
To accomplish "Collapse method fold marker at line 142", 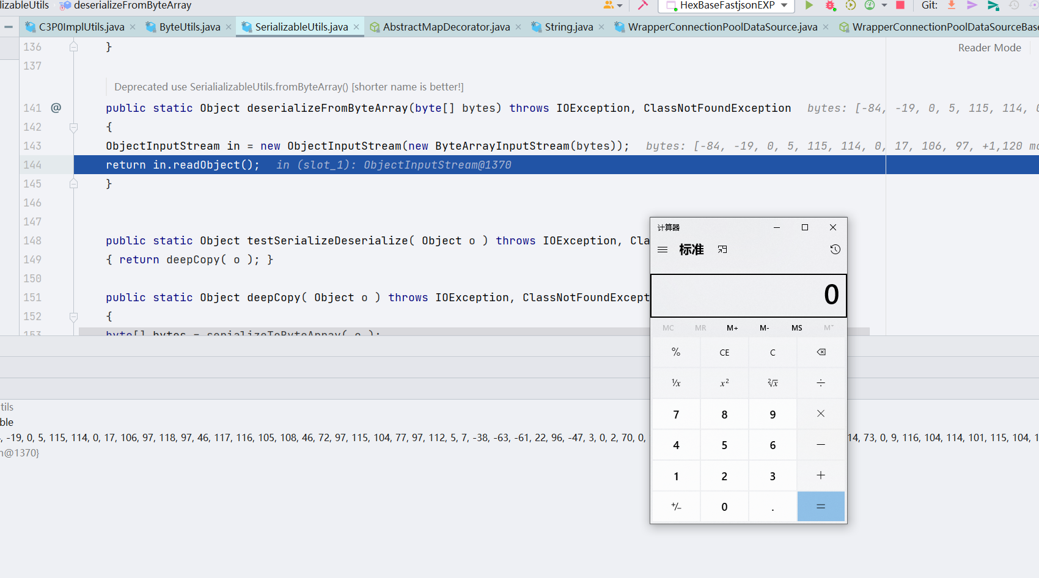I will click(73, 127).
